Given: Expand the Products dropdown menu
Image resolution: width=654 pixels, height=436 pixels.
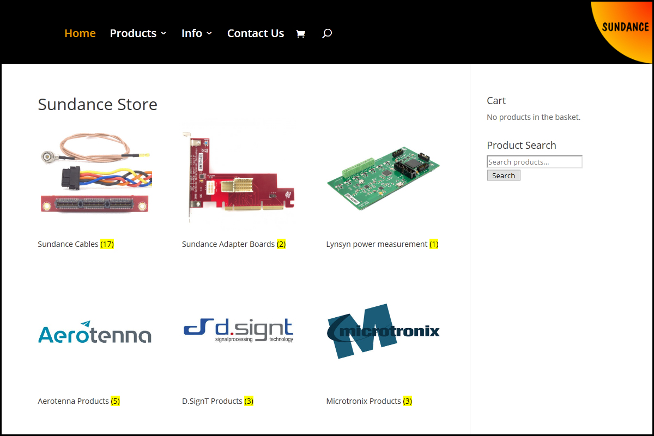Looking at the screenshot, I should click(138, 33).
